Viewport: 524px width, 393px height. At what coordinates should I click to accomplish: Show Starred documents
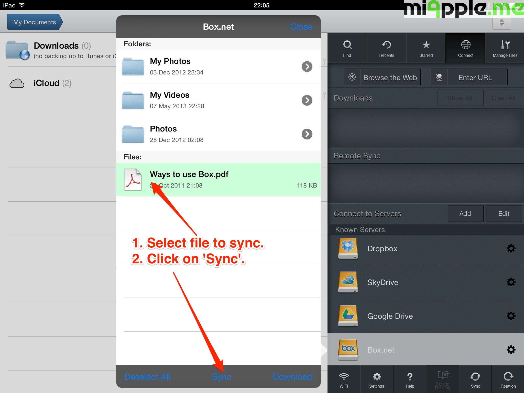426,48
